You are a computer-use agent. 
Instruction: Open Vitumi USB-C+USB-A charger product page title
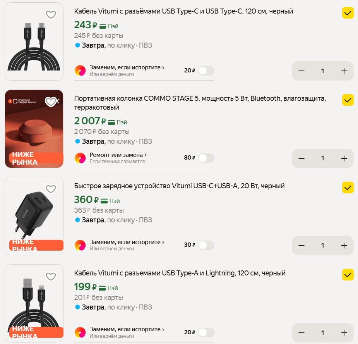point(179,186)
